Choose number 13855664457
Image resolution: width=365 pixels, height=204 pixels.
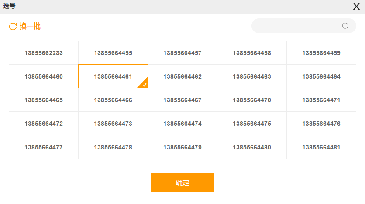(x=182, y=53)
